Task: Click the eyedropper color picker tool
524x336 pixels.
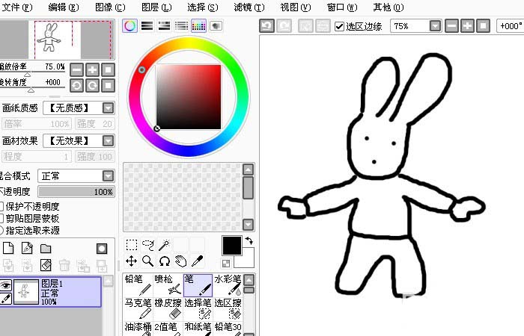Action: 197,261
